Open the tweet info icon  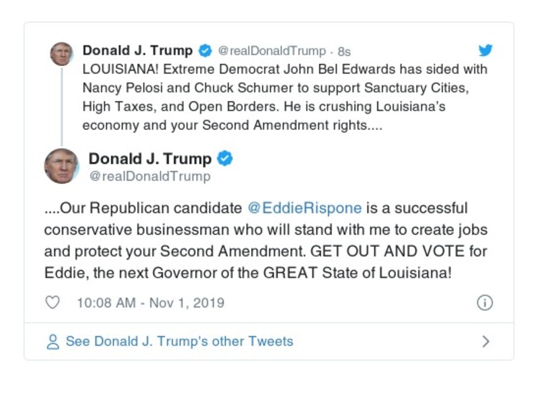point(484,303)
